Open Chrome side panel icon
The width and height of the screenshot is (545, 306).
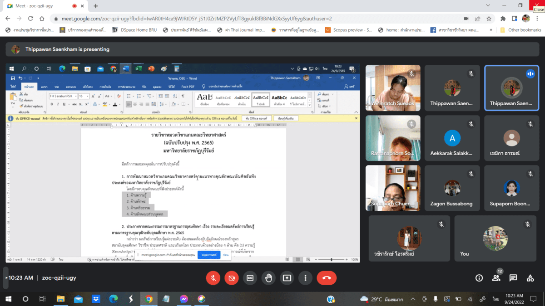(x=515, y=19)
